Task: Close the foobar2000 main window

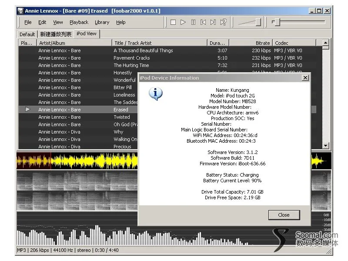Action: tap(327, 10)
